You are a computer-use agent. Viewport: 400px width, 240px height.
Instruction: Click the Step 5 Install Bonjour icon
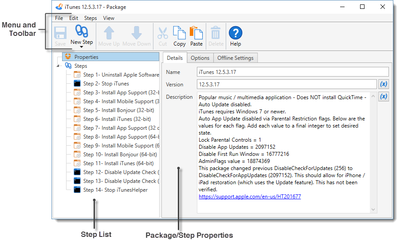coord(77,110)
